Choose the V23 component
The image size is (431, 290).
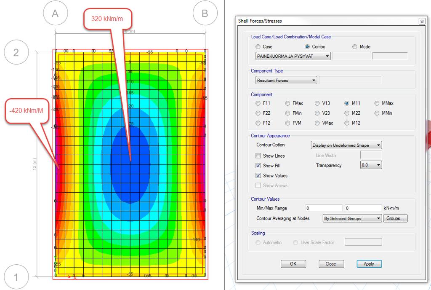pyautogui.click(x=317, y=113)
